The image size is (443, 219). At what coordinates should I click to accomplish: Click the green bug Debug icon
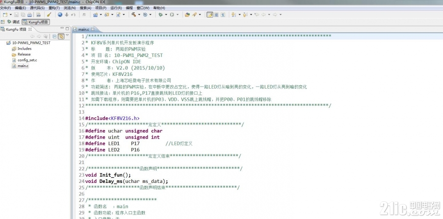(160, 15)
